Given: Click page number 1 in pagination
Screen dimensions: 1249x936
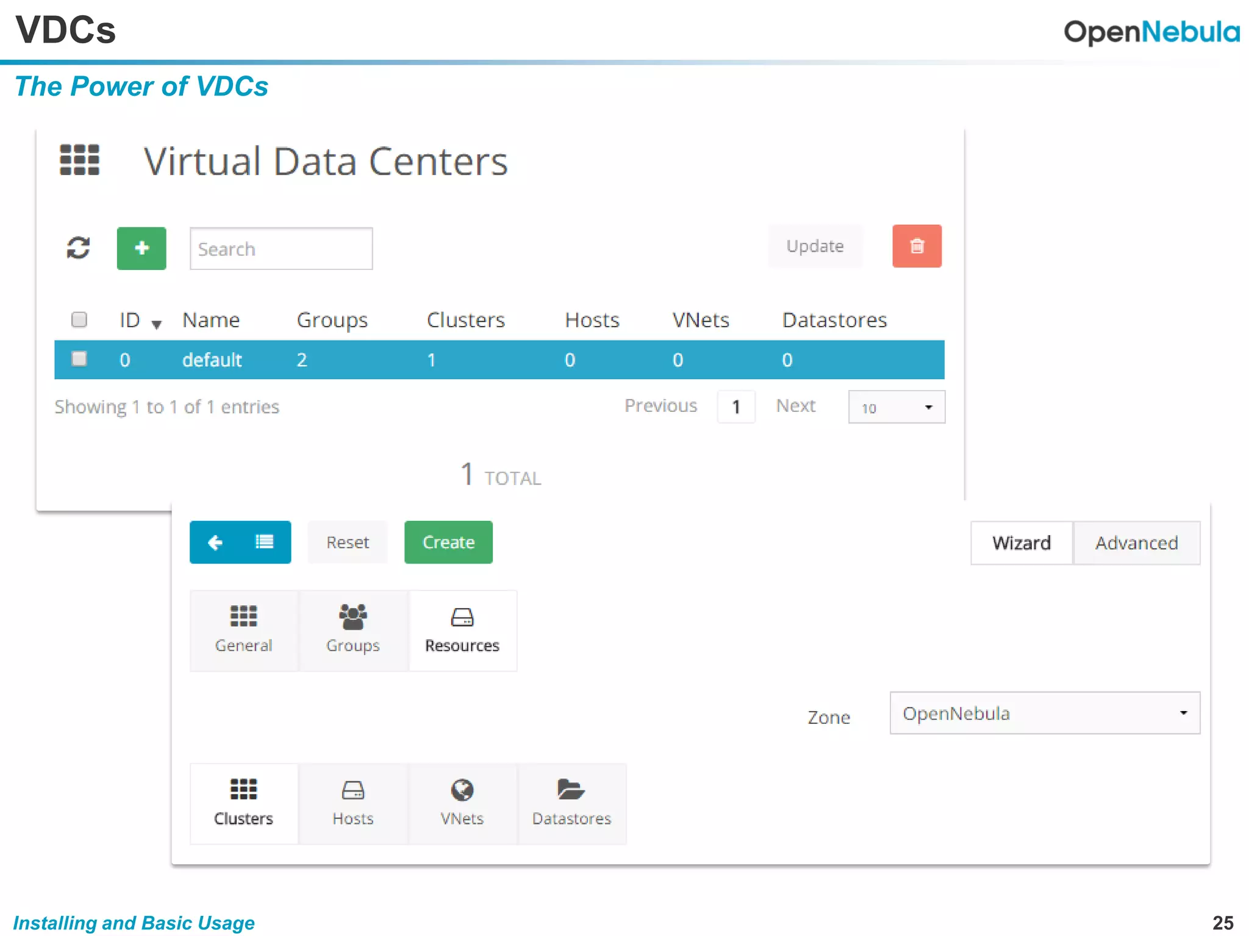Looking at the screenshot, I should pyautogui.click(x=736, y=406).
